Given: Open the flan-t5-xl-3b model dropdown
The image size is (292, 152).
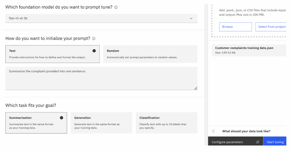Looking at the screenshot, I should [x=101, y=18].
